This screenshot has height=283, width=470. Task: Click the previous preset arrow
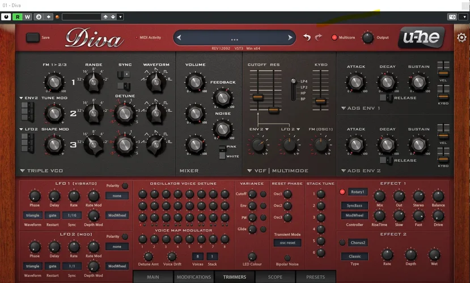(x=180, y=38)
